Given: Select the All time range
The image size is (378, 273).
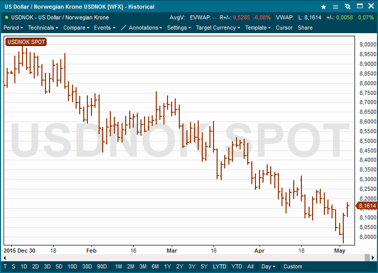Looking at the screenshot, I should pyautogui.click(x=250, y=266).
